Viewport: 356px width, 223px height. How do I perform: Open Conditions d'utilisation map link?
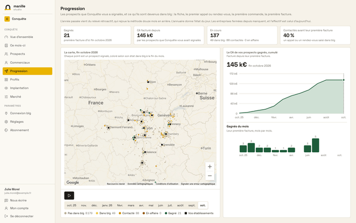tap(167, 184)
